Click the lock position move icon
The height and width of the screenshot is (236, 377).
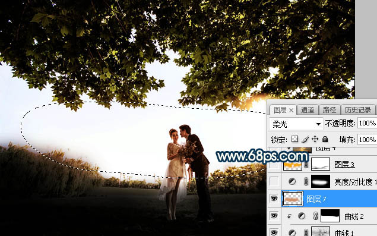315,139
